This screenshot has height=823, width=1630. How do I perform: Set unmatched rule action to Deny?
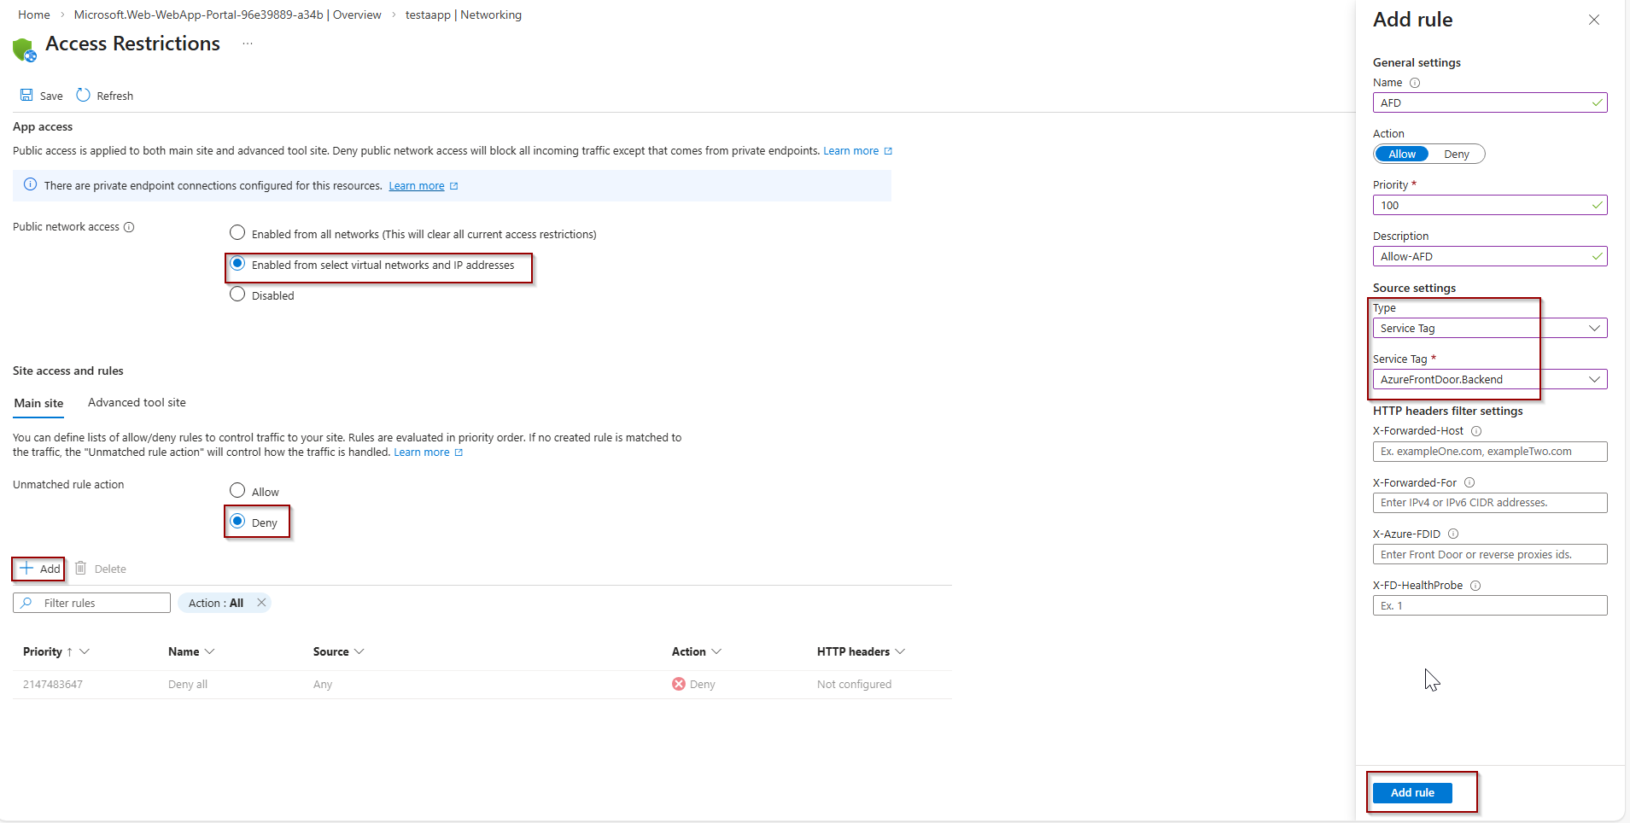click(237, 521)
